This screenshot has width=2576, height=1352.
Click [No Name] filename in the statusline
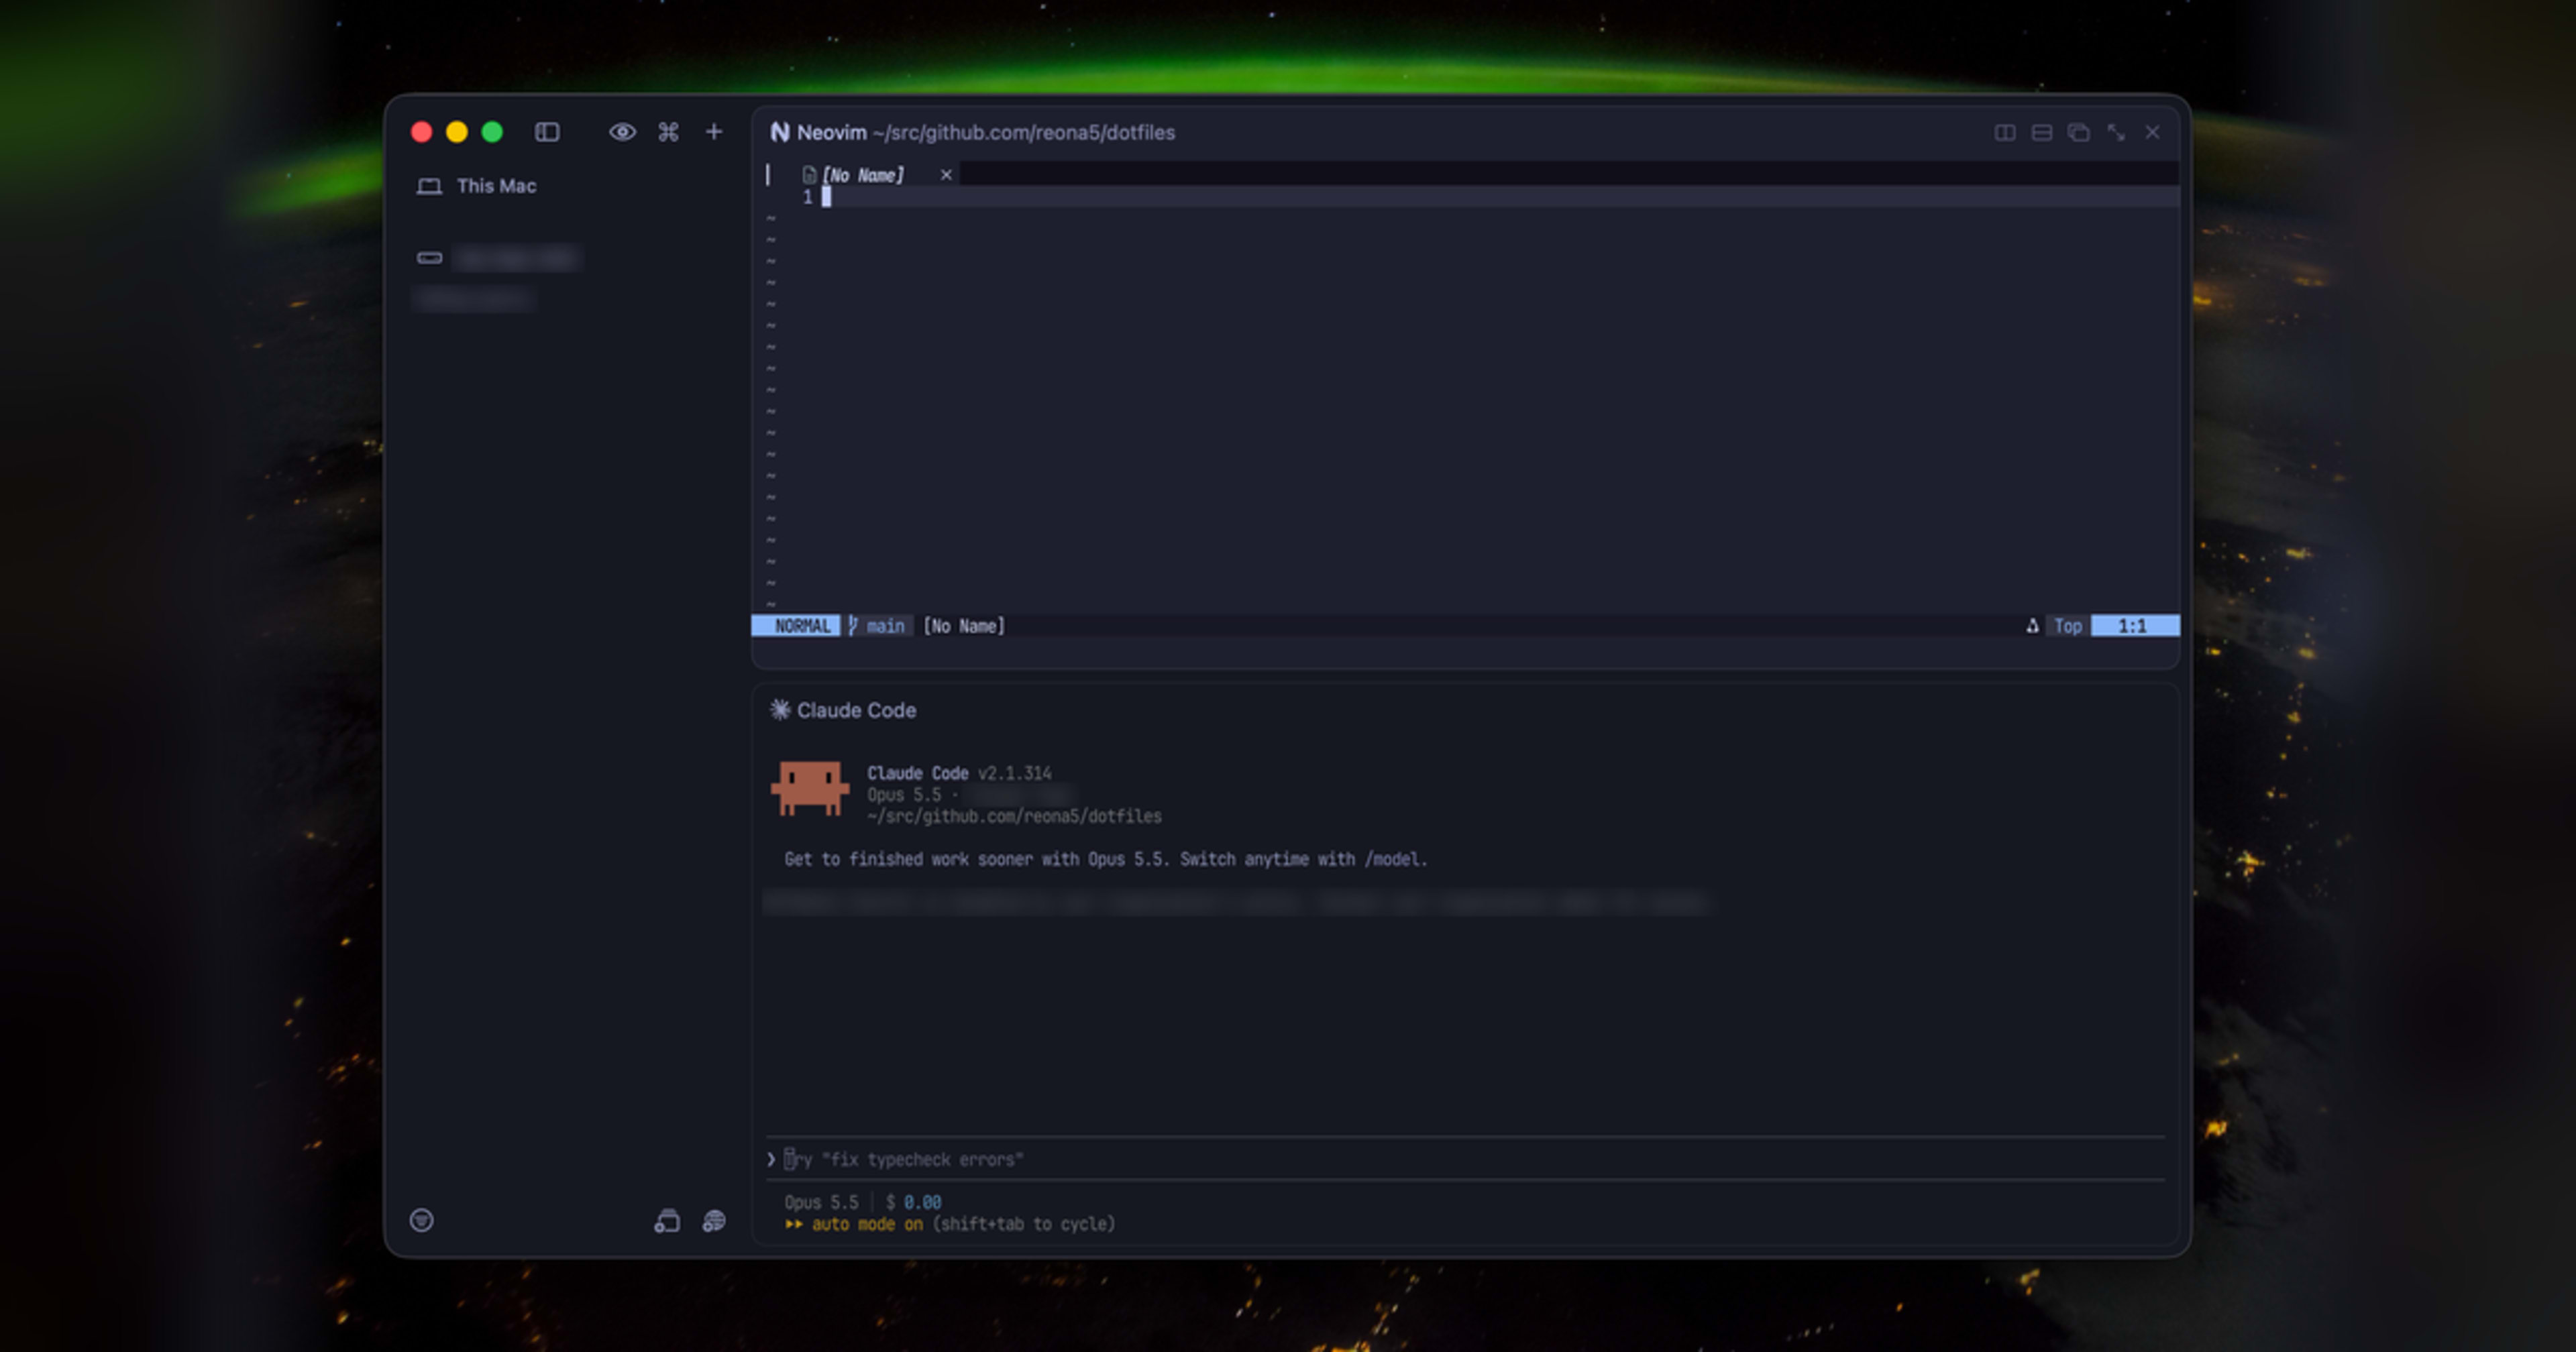964,626
